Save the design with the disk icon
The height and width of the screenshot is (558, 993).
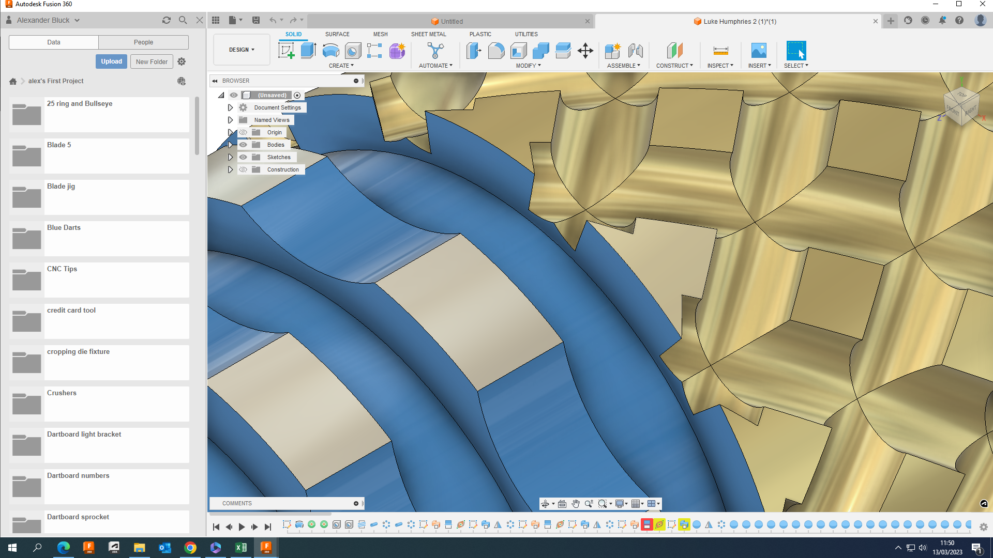(256, 20)
